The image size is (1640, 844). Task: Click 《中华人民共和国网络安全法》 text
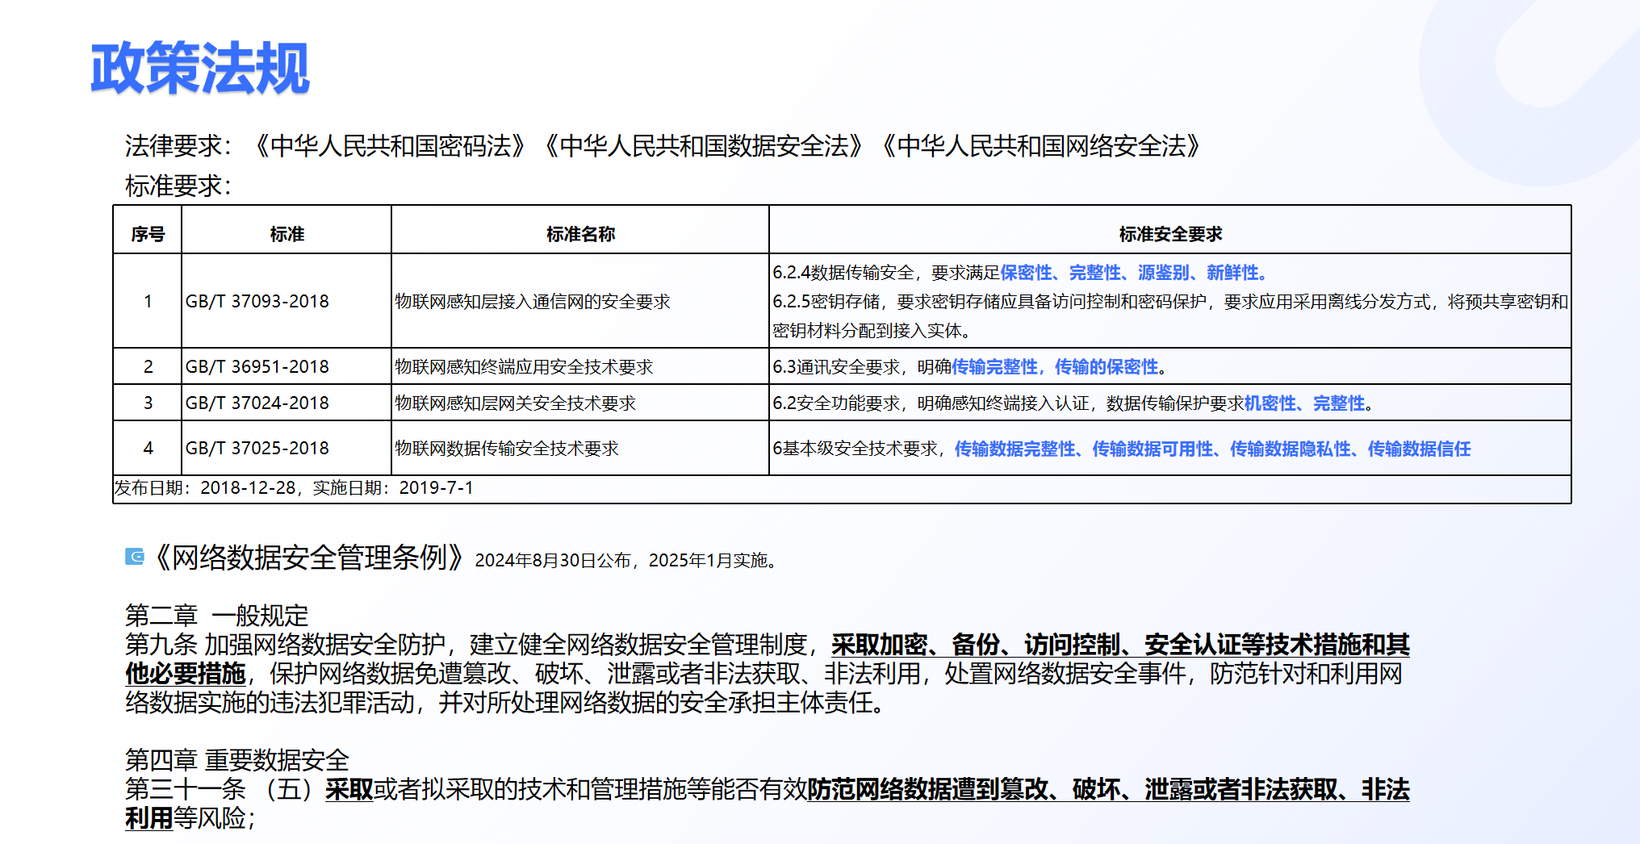pos(1041,146)
